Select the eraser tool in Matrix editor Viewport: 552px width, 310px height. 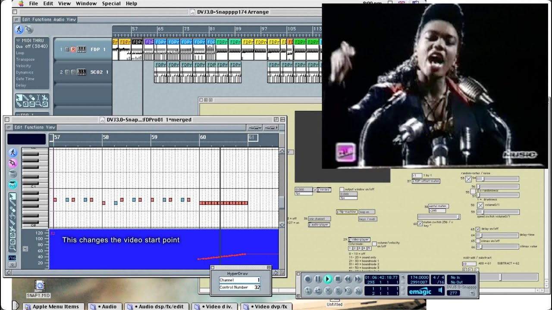(13, 210)
